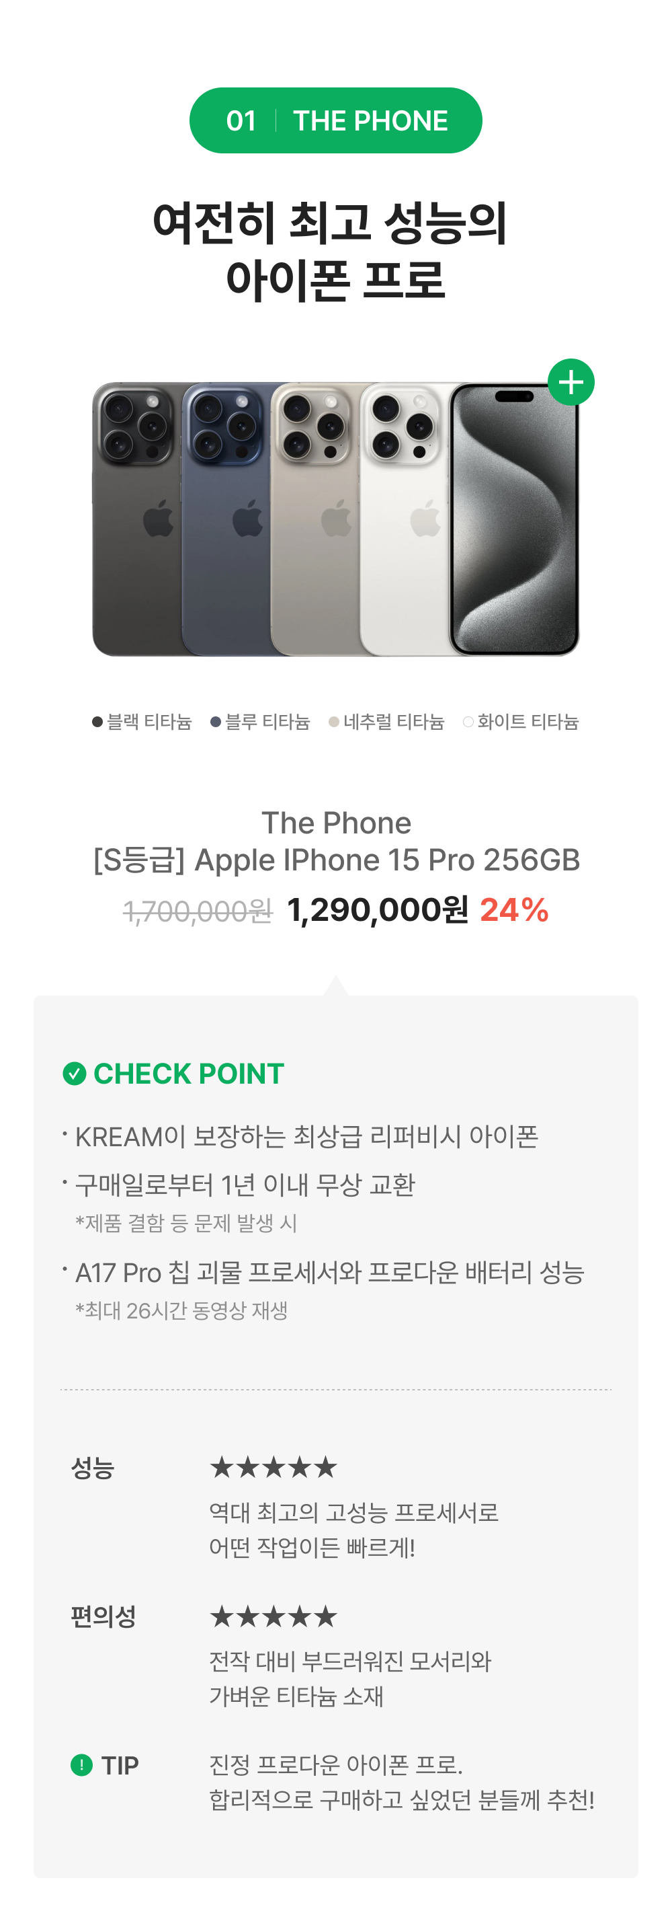Tap the green plus icon on phones

[x=571, y=382]
